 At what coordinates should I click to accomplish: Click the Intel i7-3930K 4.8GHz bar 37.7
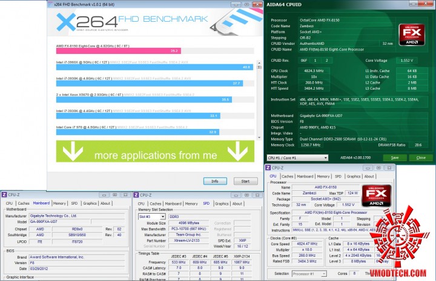(150, 83)
